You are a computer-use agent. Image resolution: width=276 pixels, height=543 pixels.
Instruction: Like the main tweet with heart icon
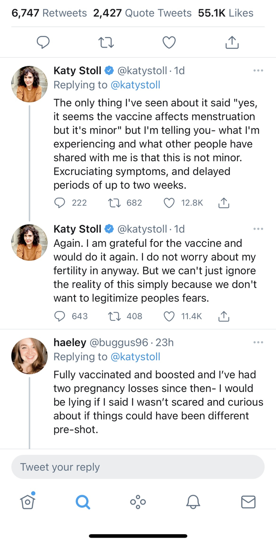click(169, 43)
